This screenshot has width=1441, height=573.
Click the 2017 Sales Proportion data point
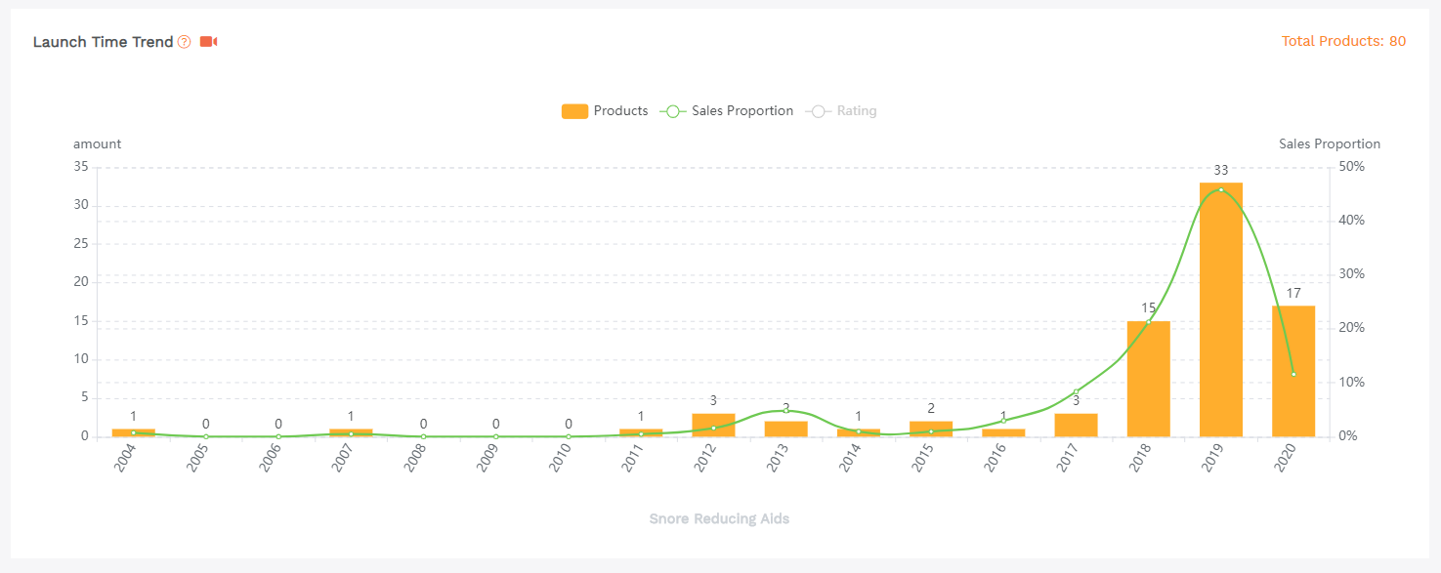click(1076, 392)
